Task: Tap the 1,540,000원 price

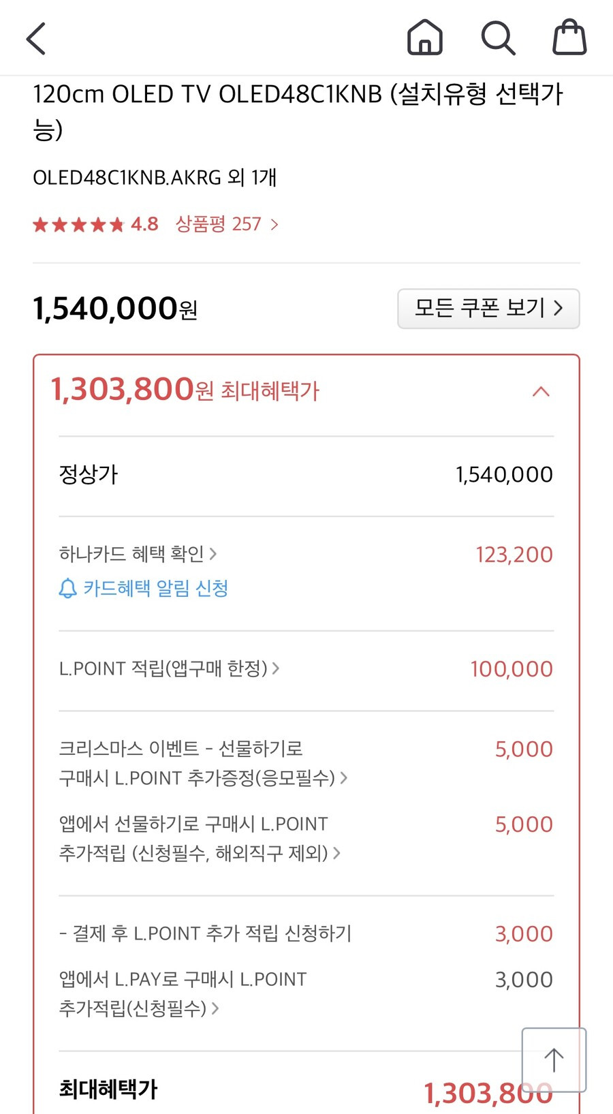Action: click(x=115, y=309)
